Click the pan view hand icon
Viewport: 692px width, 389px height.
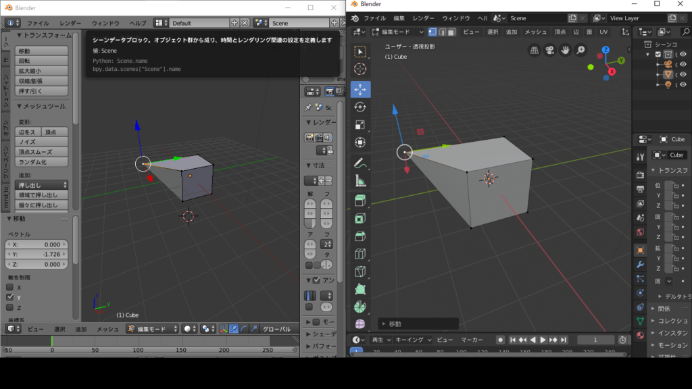tap(564, 50)
